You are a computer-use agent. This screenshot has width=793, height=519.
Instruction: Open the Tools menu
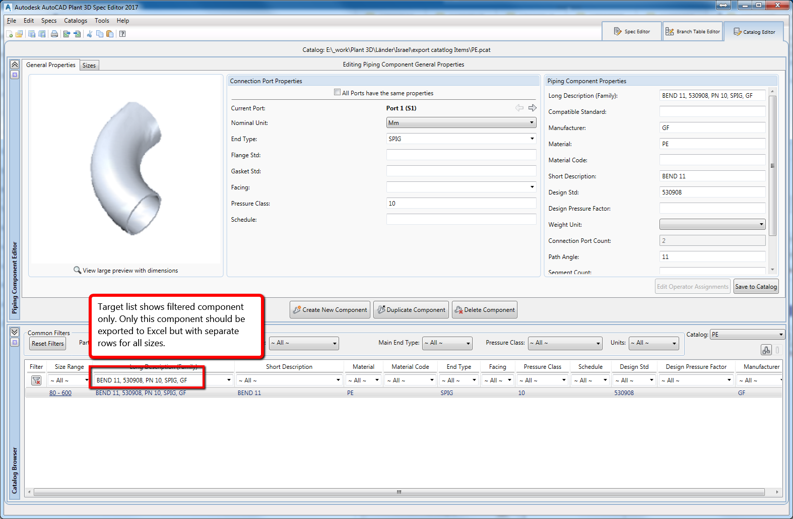[x=102, y=21]
